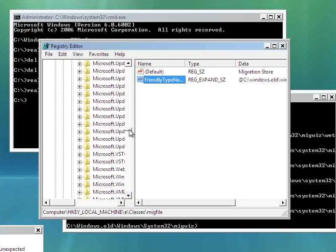Select the FriendlyTypeNa... value name
The width and height of the screenshot is (336, 252).
[x=164, y=80]
